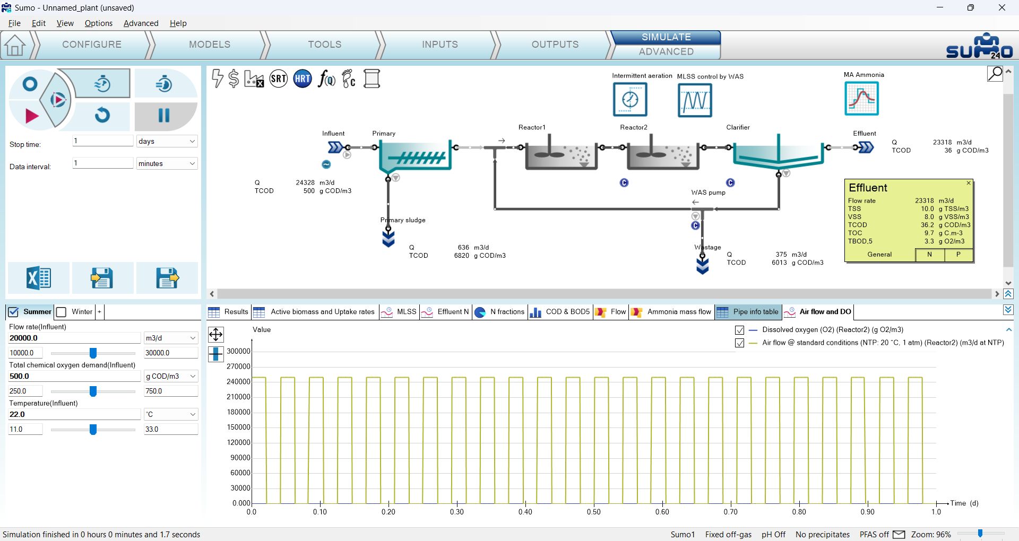Switch to the OUTPUTS step
The height and width of the screenshot is (541, 1019).
click(x=555, y=45)
